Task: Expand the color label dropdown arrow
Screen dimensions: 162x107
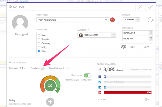Action: pyautogui.click(x=154, y=20)
